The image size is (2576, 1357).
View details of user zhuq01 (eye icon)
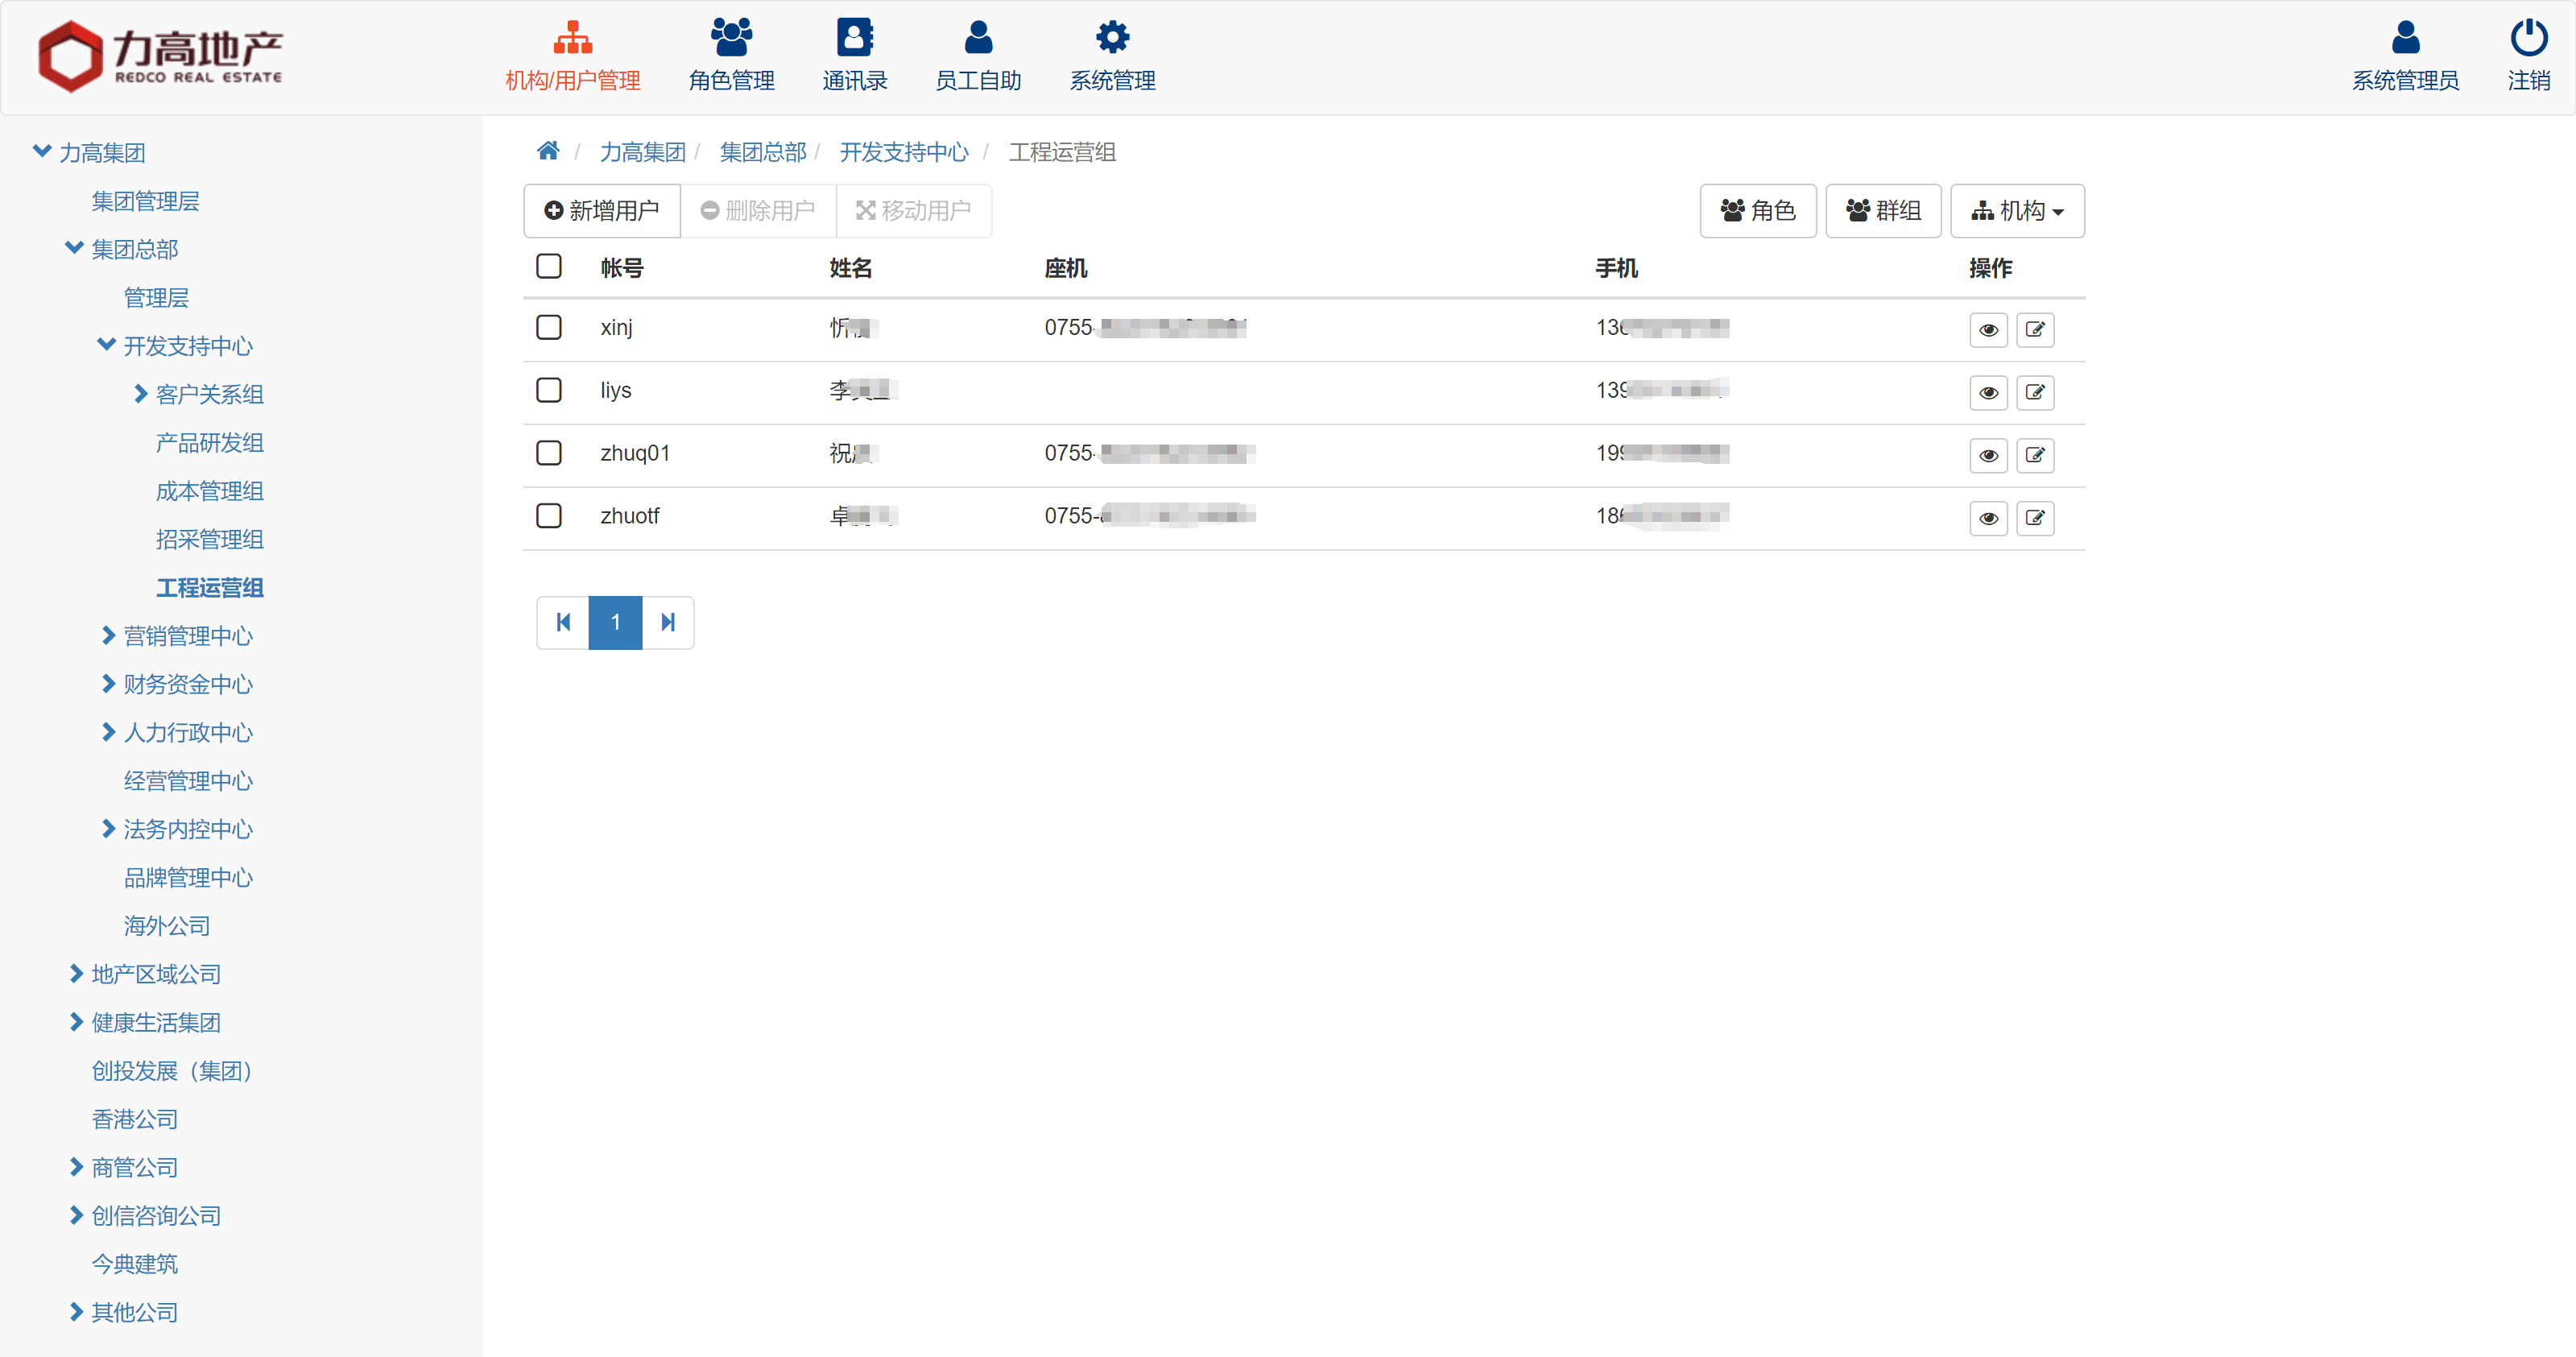click(1988, 456)
